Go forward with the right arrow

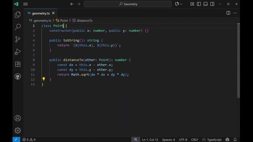[79, 4]
